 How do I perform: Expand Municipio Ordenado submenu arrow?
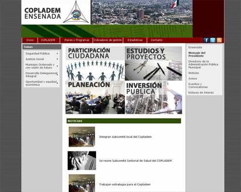click(x=57, y=66)
